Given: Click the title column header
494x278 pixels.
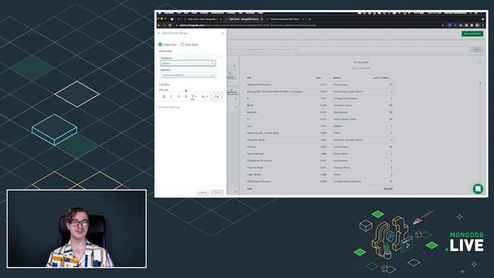Looking at the screenshot, I should (x=249, y=77).
